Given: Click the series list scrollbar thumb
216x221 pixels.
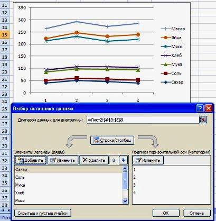Looking at the screenshot, I should pos(125,181).
